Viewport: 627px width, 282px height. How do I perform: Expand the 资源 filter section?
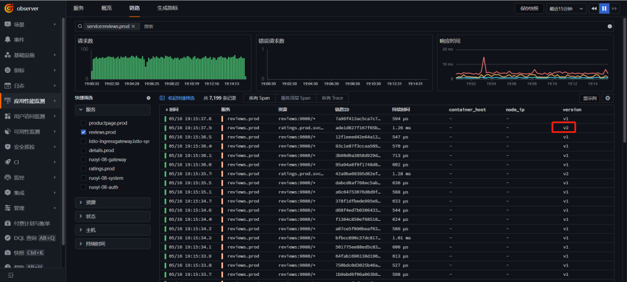(113, 203)
